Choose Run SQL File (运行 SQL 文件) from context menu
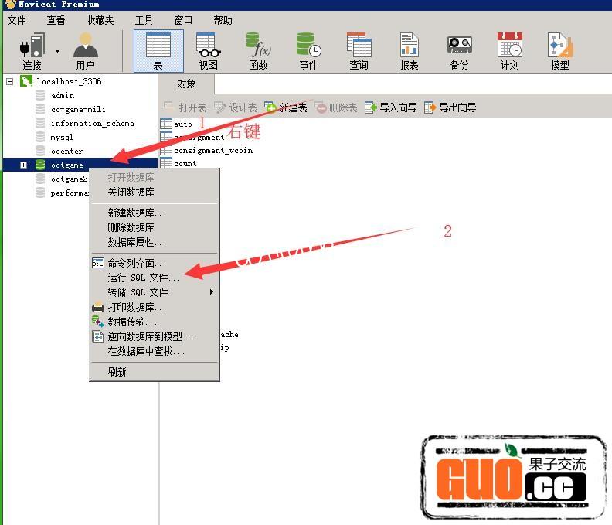The height and width of the screenshot is (525, 612). 144,278
